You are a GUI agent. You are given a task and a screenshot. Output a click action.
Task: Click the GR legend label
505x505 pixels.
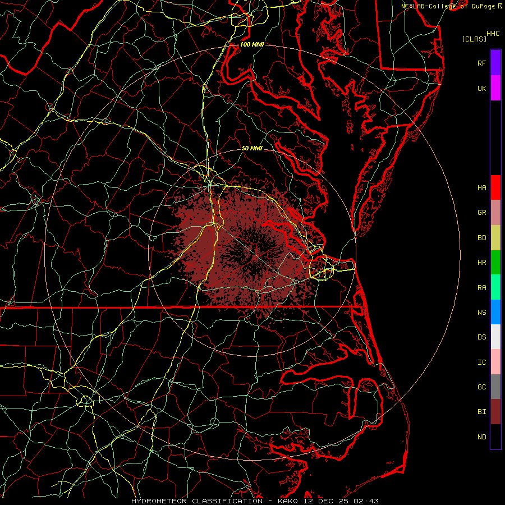point(481,213)
